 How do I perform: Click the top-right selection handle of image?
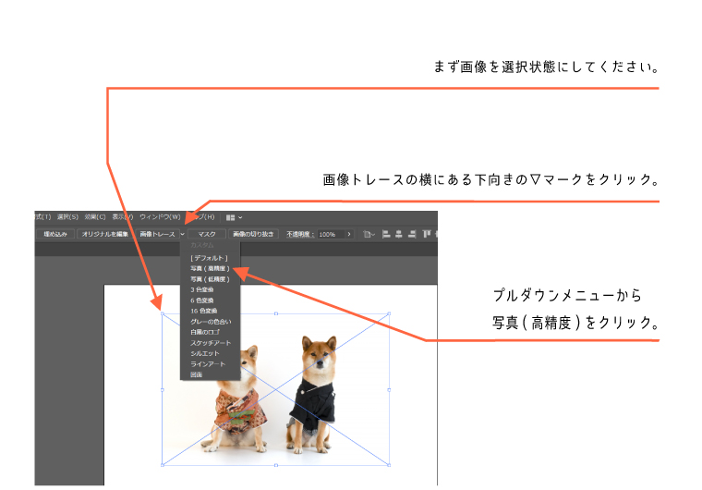(389, 313)
